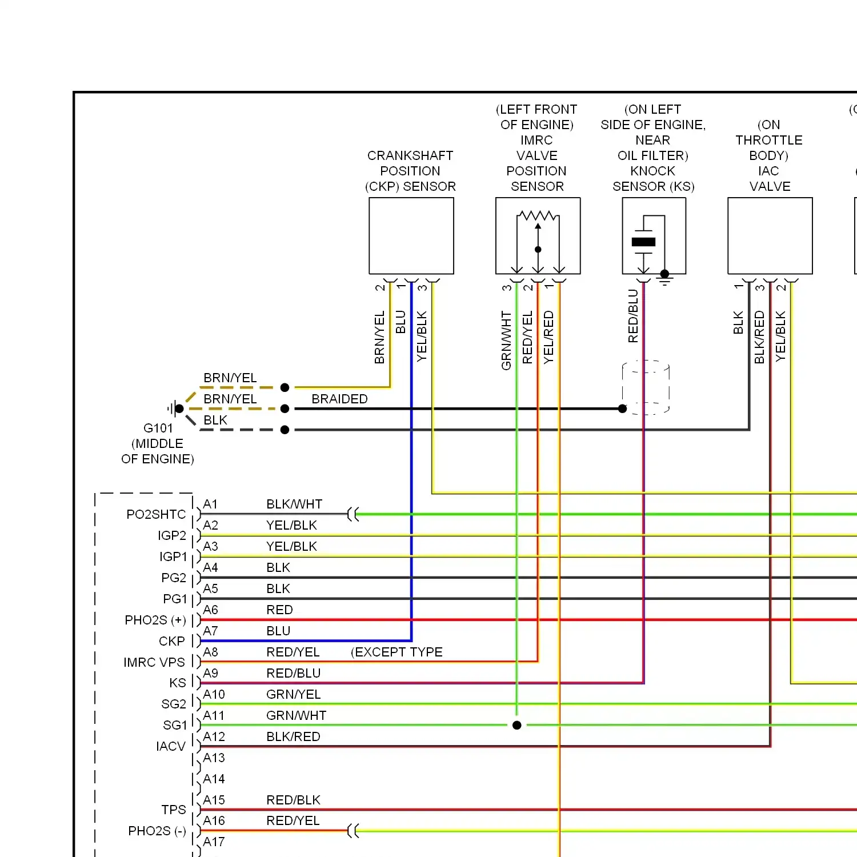Screen dimensions: 857x857
Task: Click the "PHO2S (-)" signal name
Action: point(157,831)
